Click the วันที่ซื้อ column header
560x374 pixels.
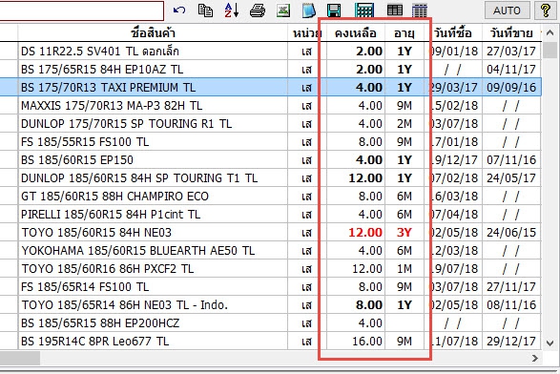pyautogui.click(x=453, y=32)
